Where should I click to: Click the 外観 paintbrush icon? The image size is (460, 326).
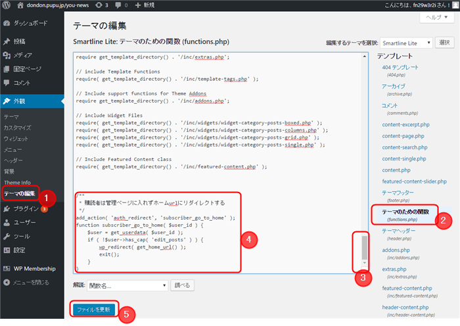(7, 101)
